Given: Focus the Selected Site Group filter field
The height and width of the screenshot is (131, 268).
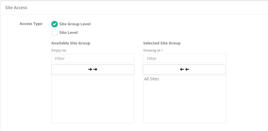Looking at the screenshot, I should pos(184,58).
